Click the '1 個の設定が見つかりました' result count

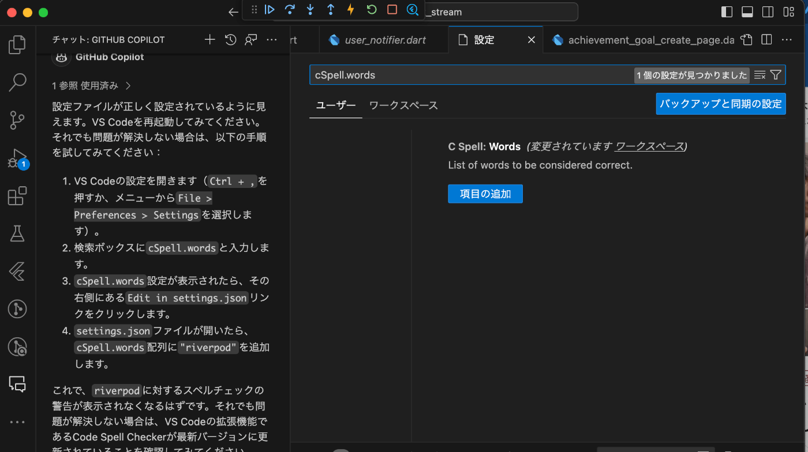point(691,75)
